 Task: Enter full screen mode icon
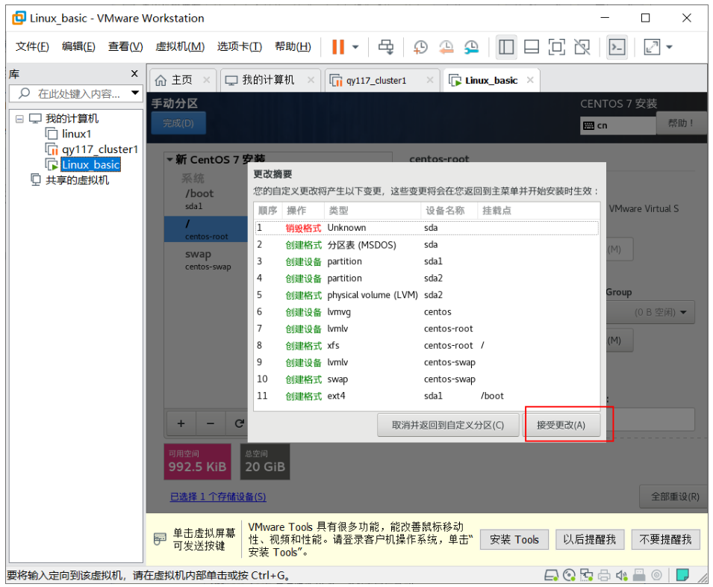point(556,46)
